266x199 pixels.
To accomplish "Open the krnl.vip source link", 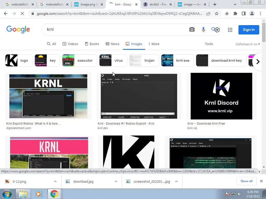I will (x=192, y=128).
